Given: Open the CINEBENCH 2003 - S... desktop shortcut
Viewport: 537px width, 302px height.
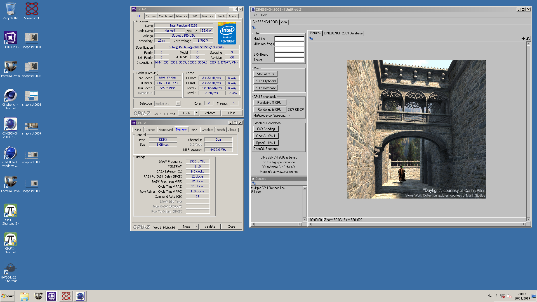Looking at the screenshot, I should coord(10,128).
